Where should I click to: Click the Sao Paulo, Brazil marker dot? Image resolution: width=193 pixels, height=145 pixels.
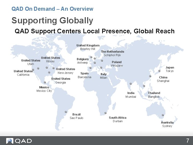click(66, 112)
